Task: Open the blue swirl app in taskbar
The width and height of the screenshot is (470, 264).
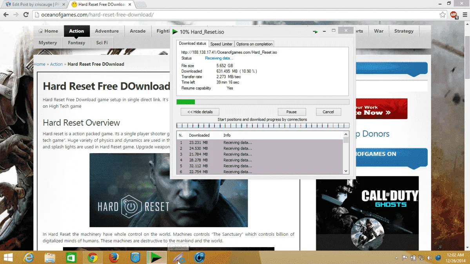Action: (x=200, y=257)
